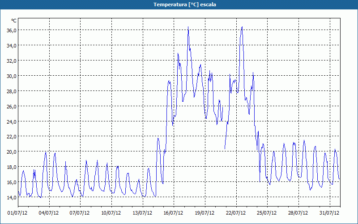Click the 19/07/12 date label
The width and height of the screenshot is (358, 224).
click(x=205, y=213)
